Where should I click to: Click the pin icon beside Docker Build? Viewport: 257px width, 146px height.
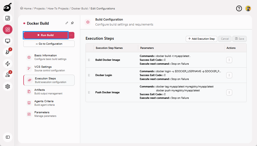(x=72, y=23)
